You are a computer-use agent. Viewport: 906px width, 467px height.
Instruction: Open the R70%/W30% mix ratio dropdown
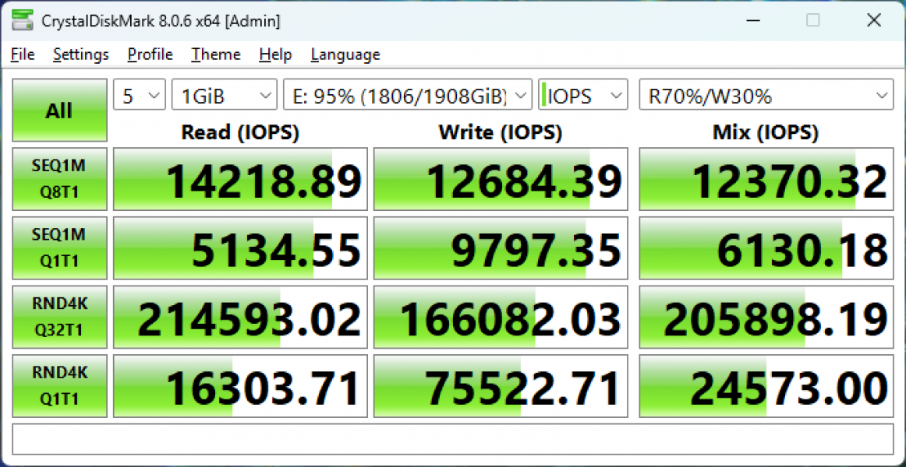point(766,94)
